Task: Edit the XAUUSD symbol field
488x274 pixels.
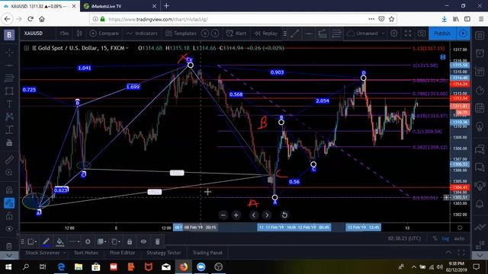Action: 34,33
